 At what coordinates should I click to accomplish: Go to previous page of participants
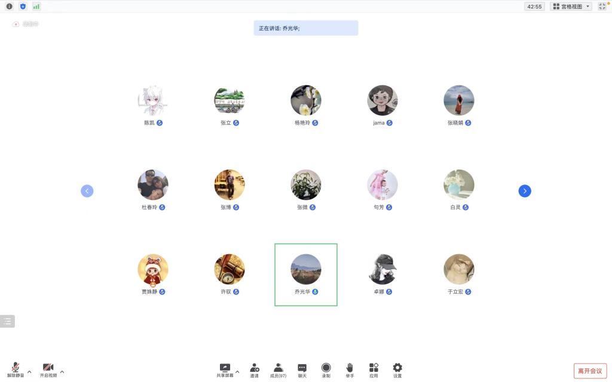pos(87,191)
